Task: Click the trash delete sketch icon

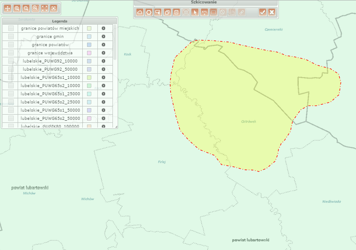Action: (x=176, y=12)
